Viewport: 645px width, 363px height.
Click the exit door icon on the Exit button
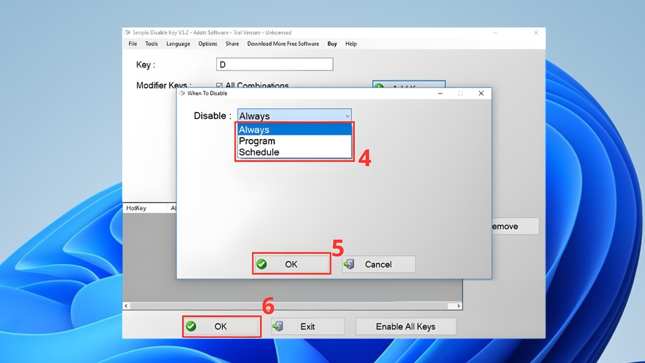coord(278,326)
